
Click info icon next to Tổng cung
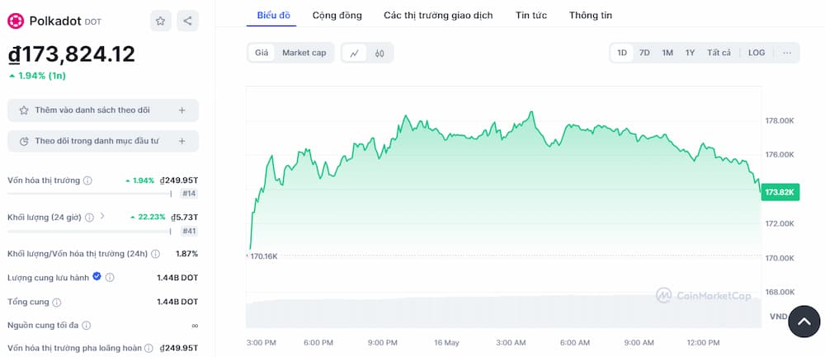[x=59, y=303]
